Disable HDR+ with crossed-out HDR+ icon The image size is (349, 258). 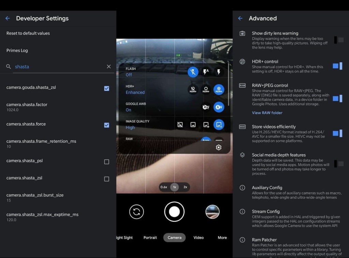click(193, 90)
